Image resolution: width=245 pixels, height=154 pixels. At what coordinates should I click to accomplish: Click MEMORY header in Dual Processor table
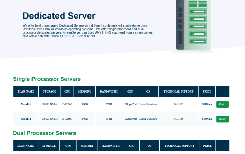tap(87, 146)
